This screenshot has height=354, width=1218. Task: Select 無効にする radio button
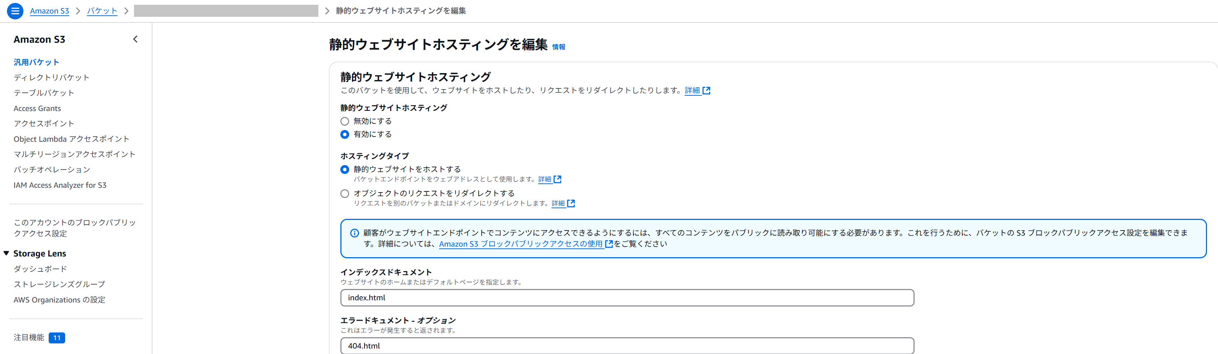coord(345,121)
